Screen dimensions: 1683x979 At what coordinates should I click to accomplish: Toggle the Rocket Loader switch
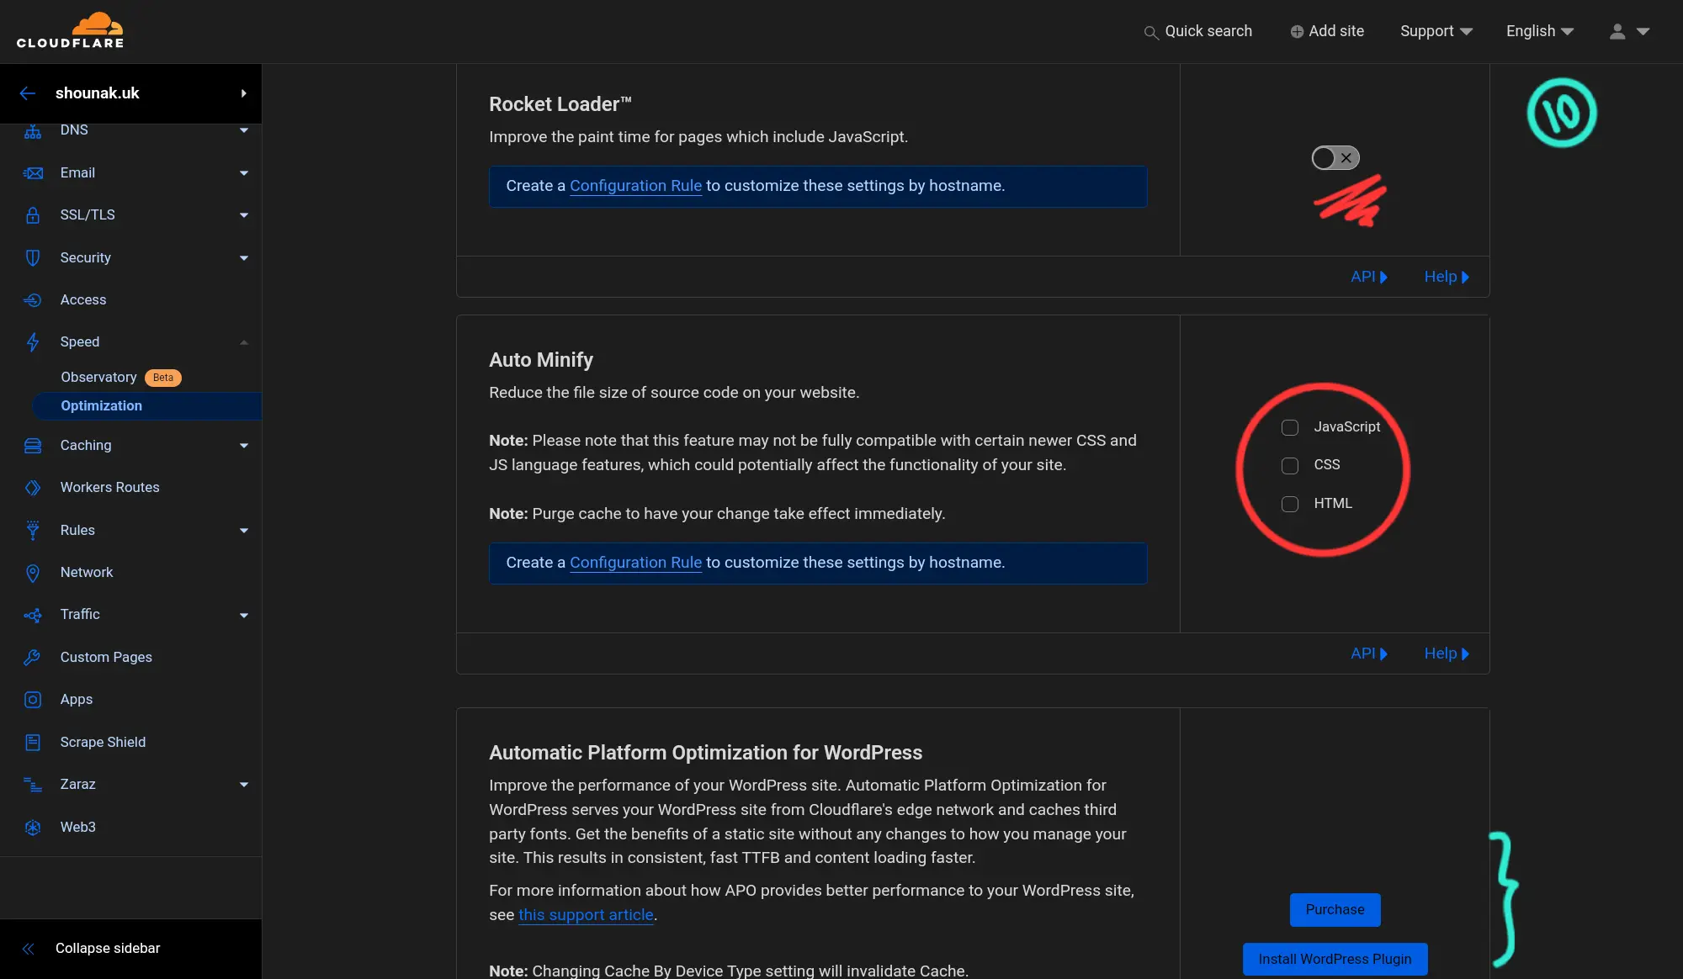tap(1335, 158)
